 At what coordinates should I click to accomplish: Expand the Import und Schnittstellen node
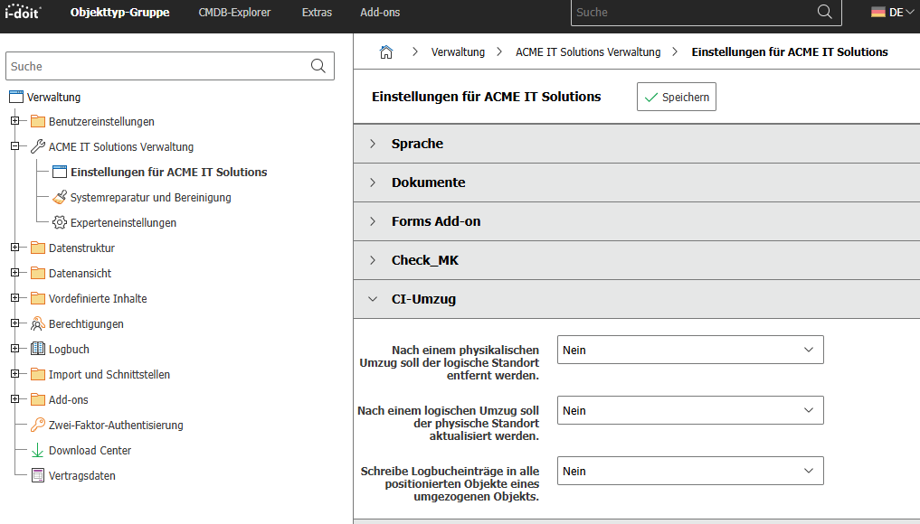pyautogui.click(x=15, y=373)
